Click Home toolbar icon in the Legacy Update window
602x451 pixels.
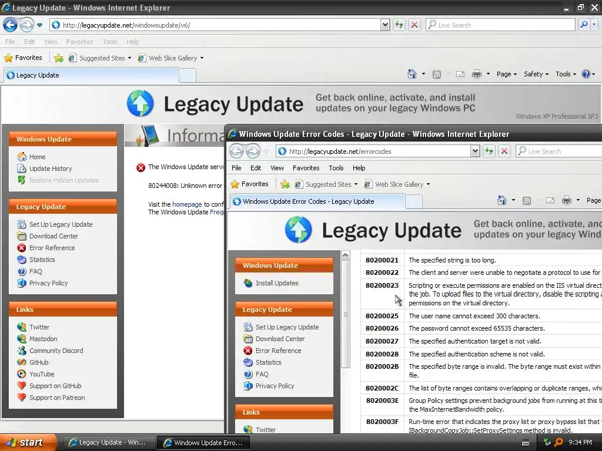[412, 74]
